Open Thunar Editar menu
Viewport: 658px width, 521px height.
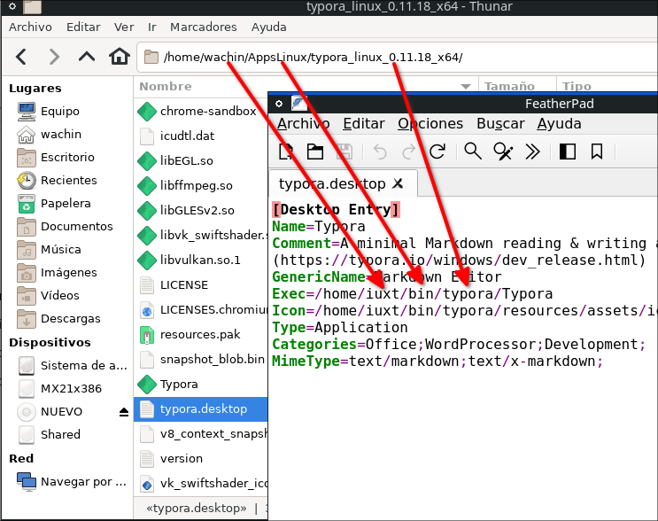[x=83, y=27]
